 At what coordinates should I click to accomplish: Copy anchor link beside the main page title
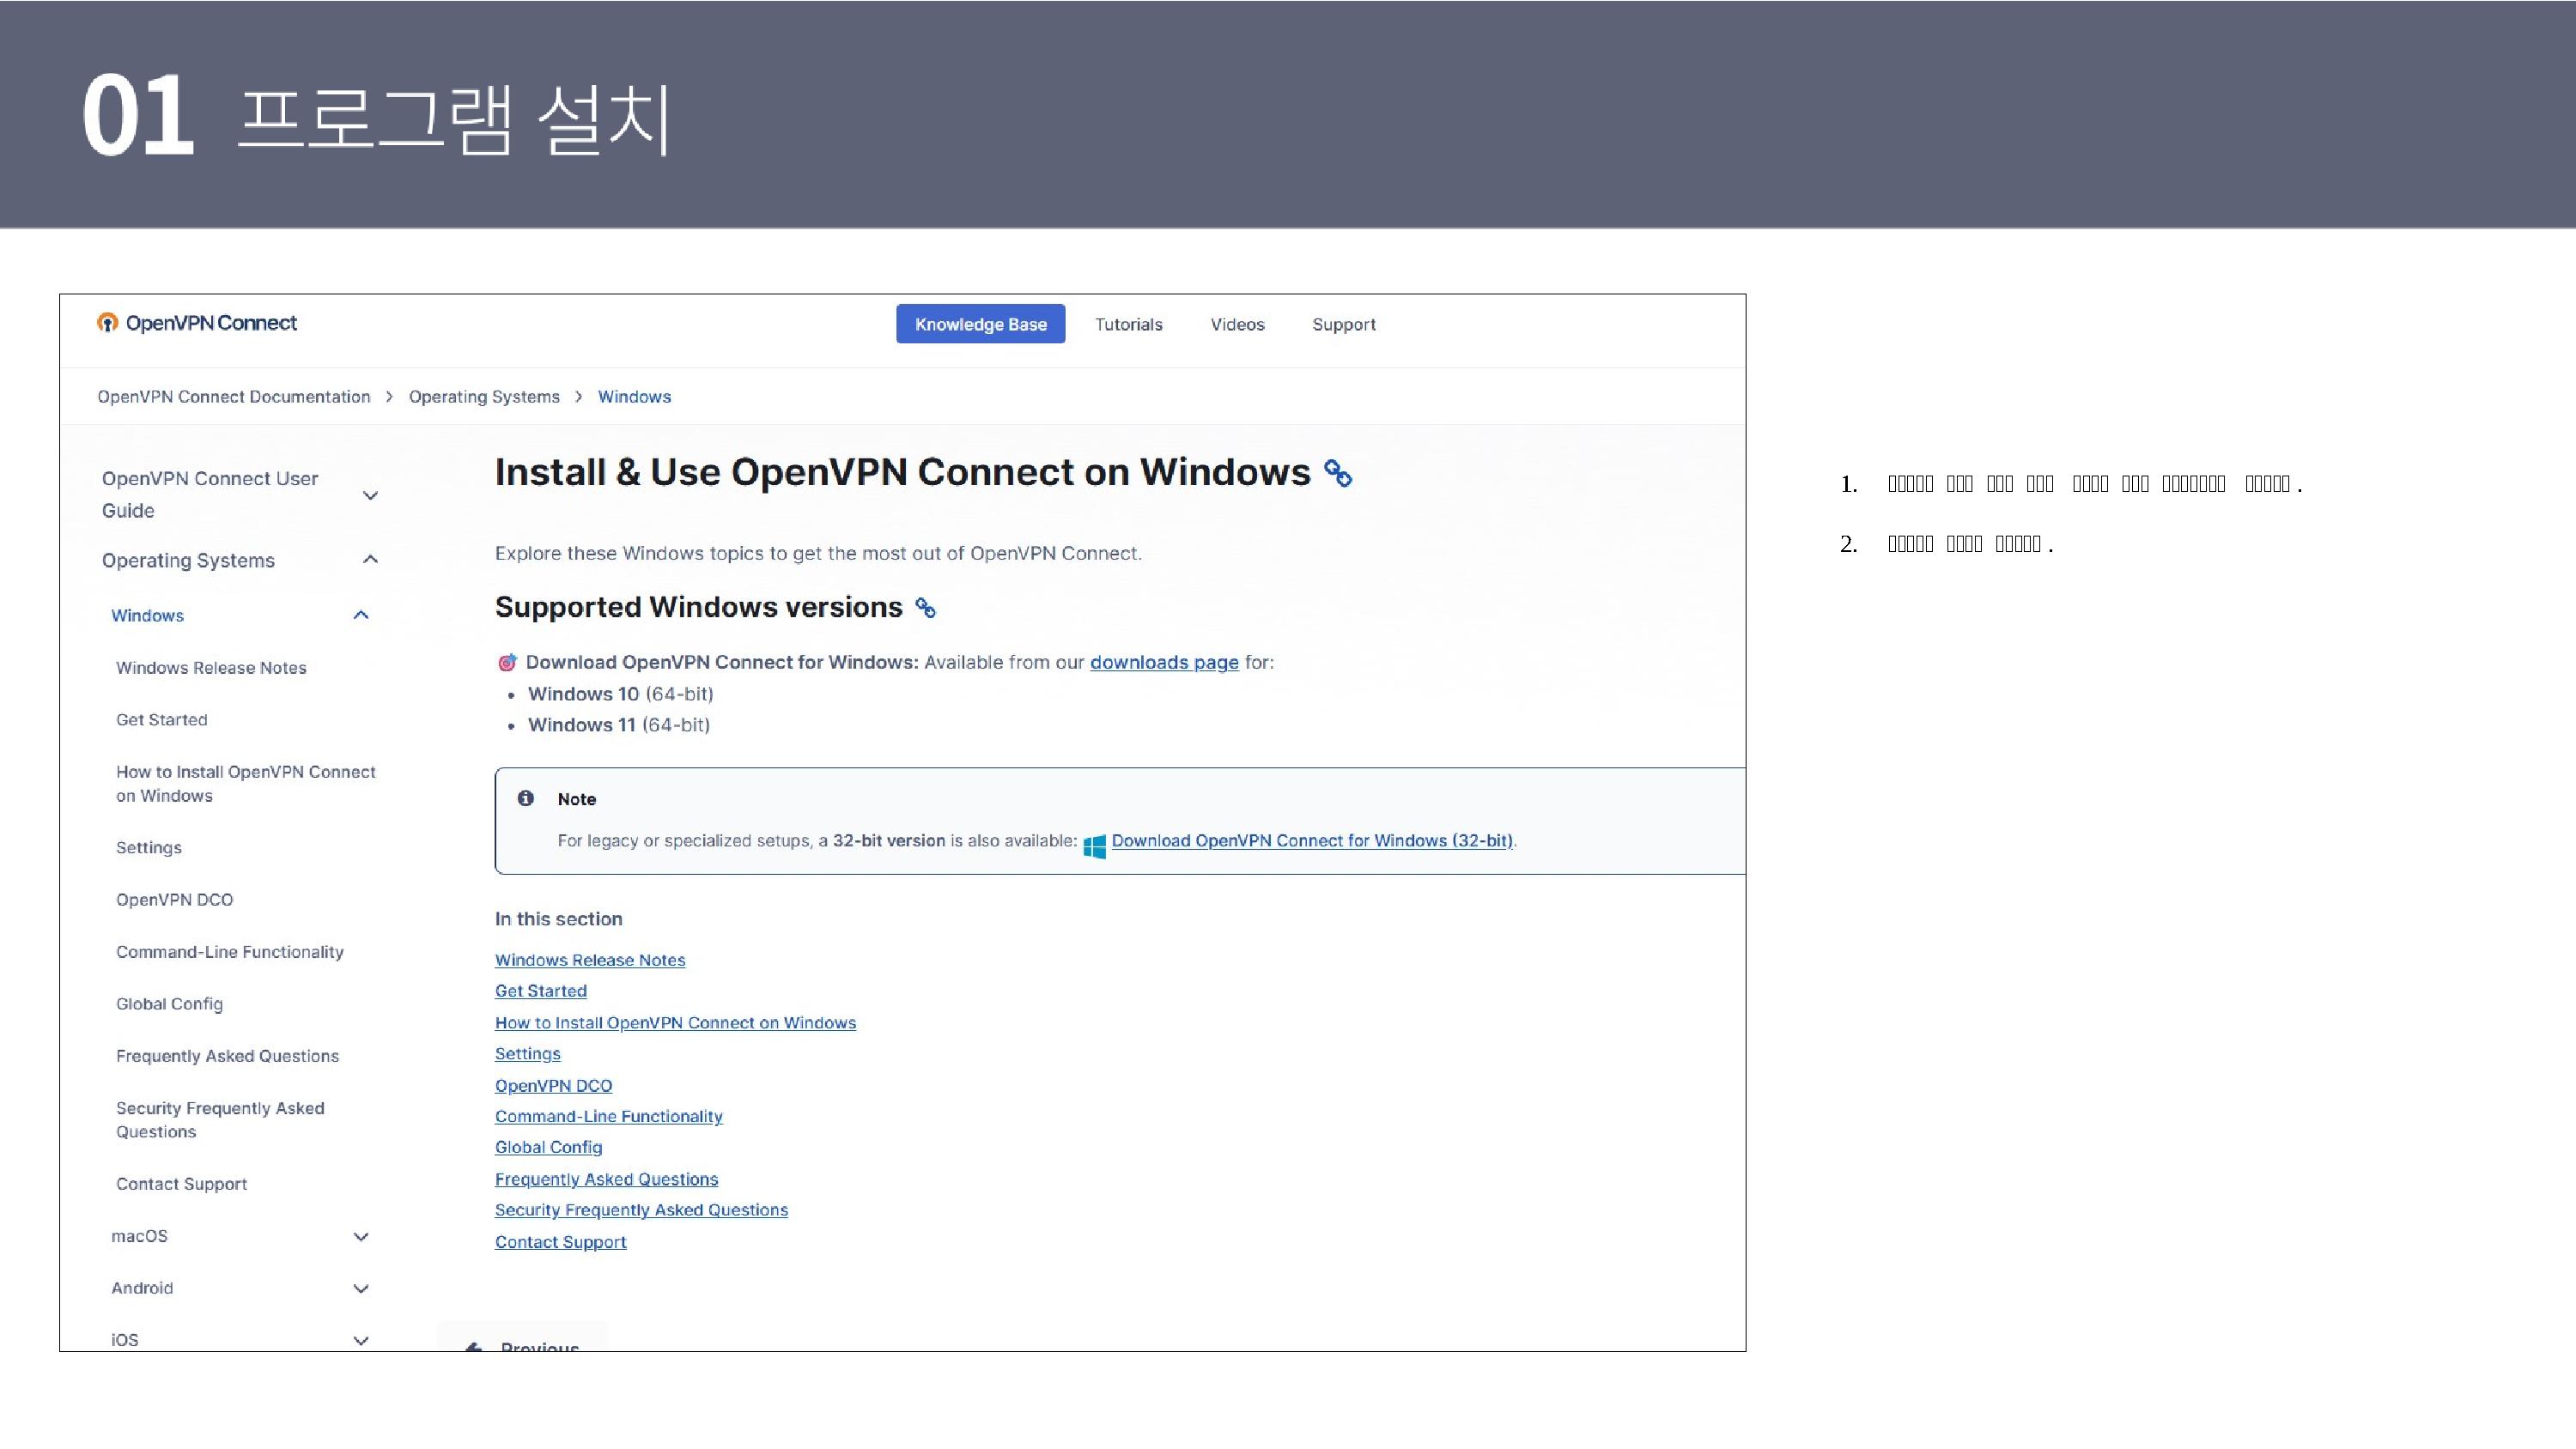pyautogui.click(x=1338, y=473)
